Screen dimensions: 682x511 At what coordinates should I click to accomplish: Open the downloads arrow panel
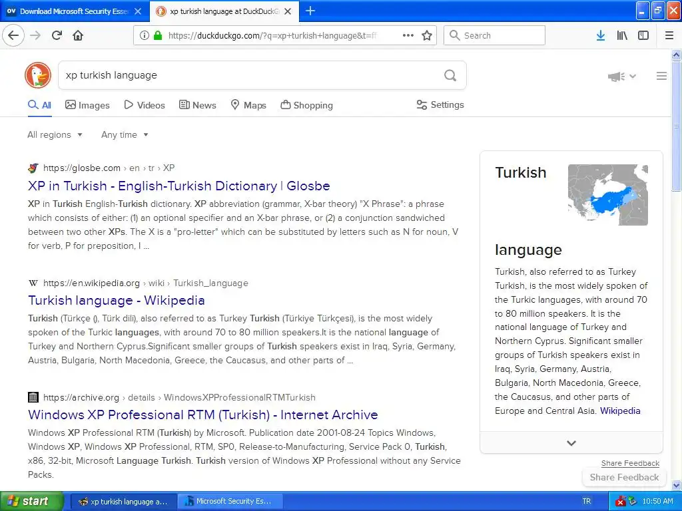coord(601,35)
